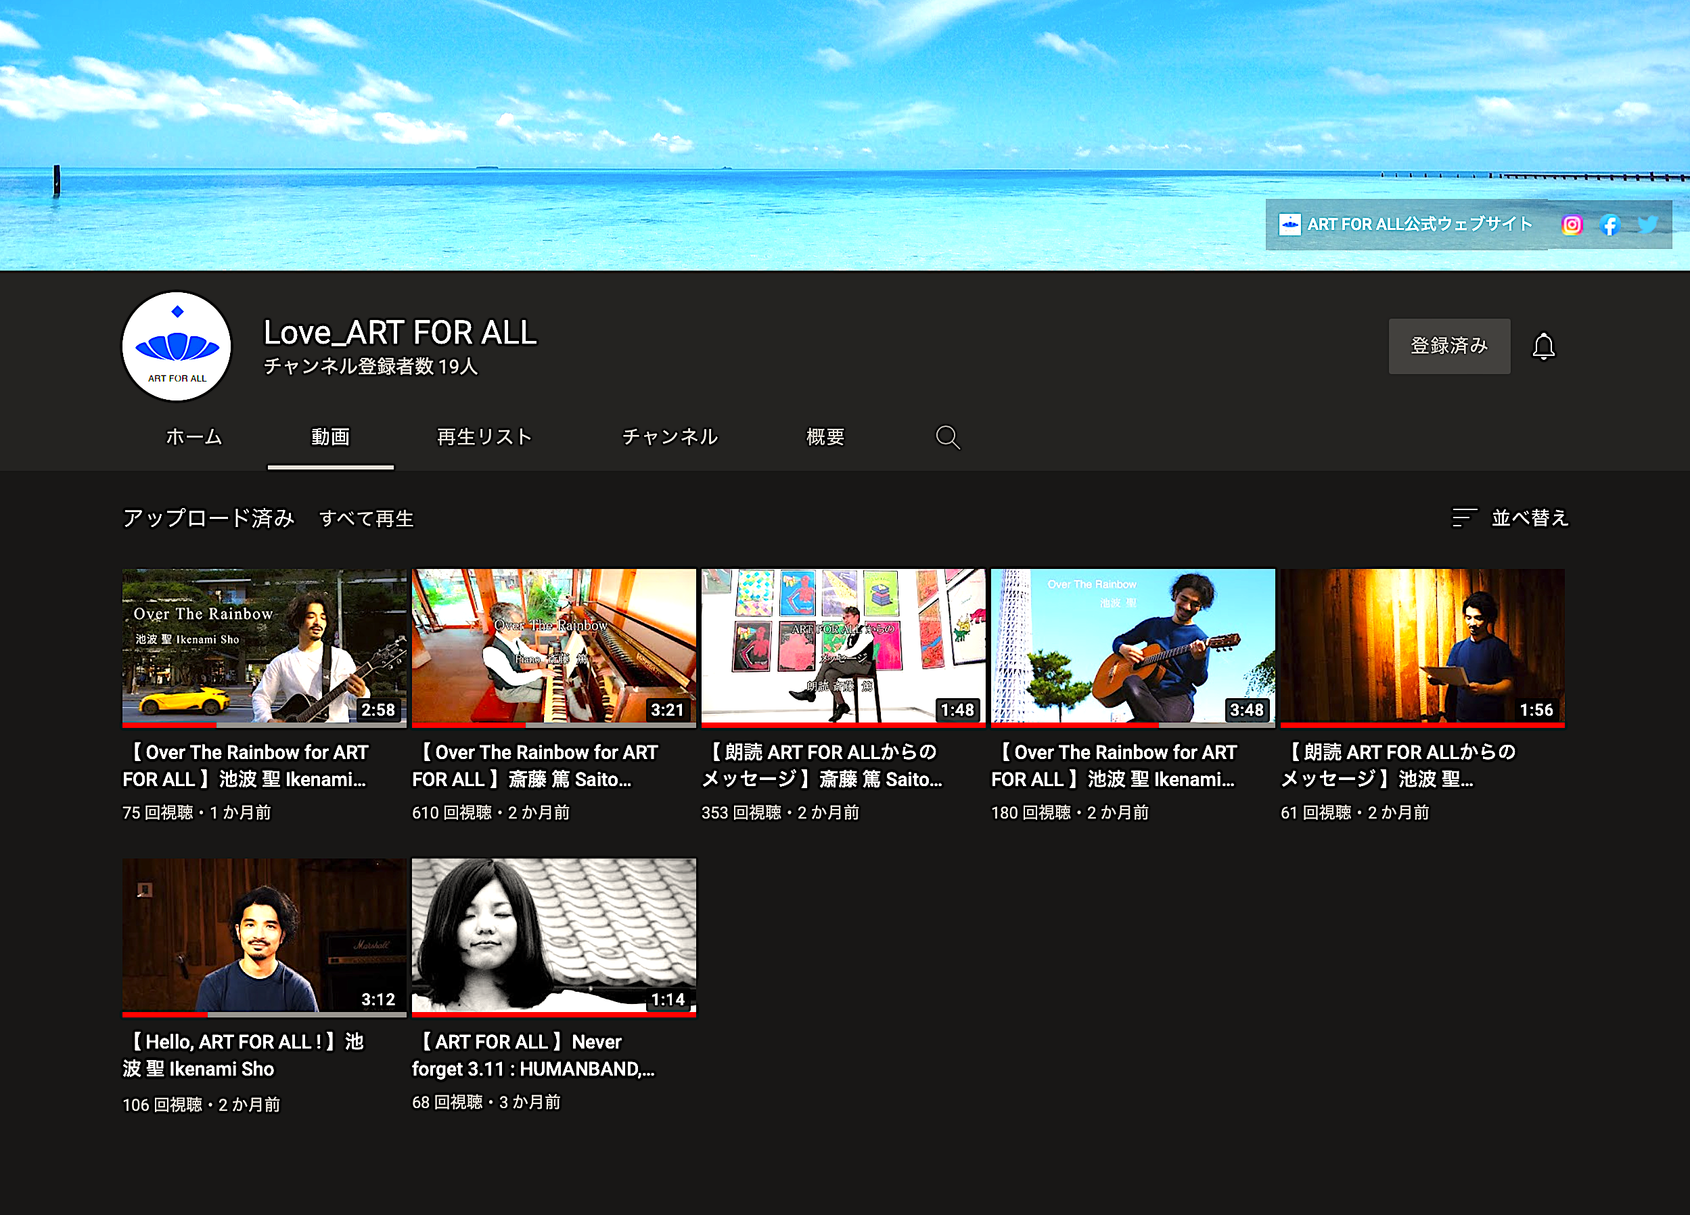The image size is (1690, 1215).
Task: Click the ART FOR ALL channel avatar
Action: coord(177,346)
